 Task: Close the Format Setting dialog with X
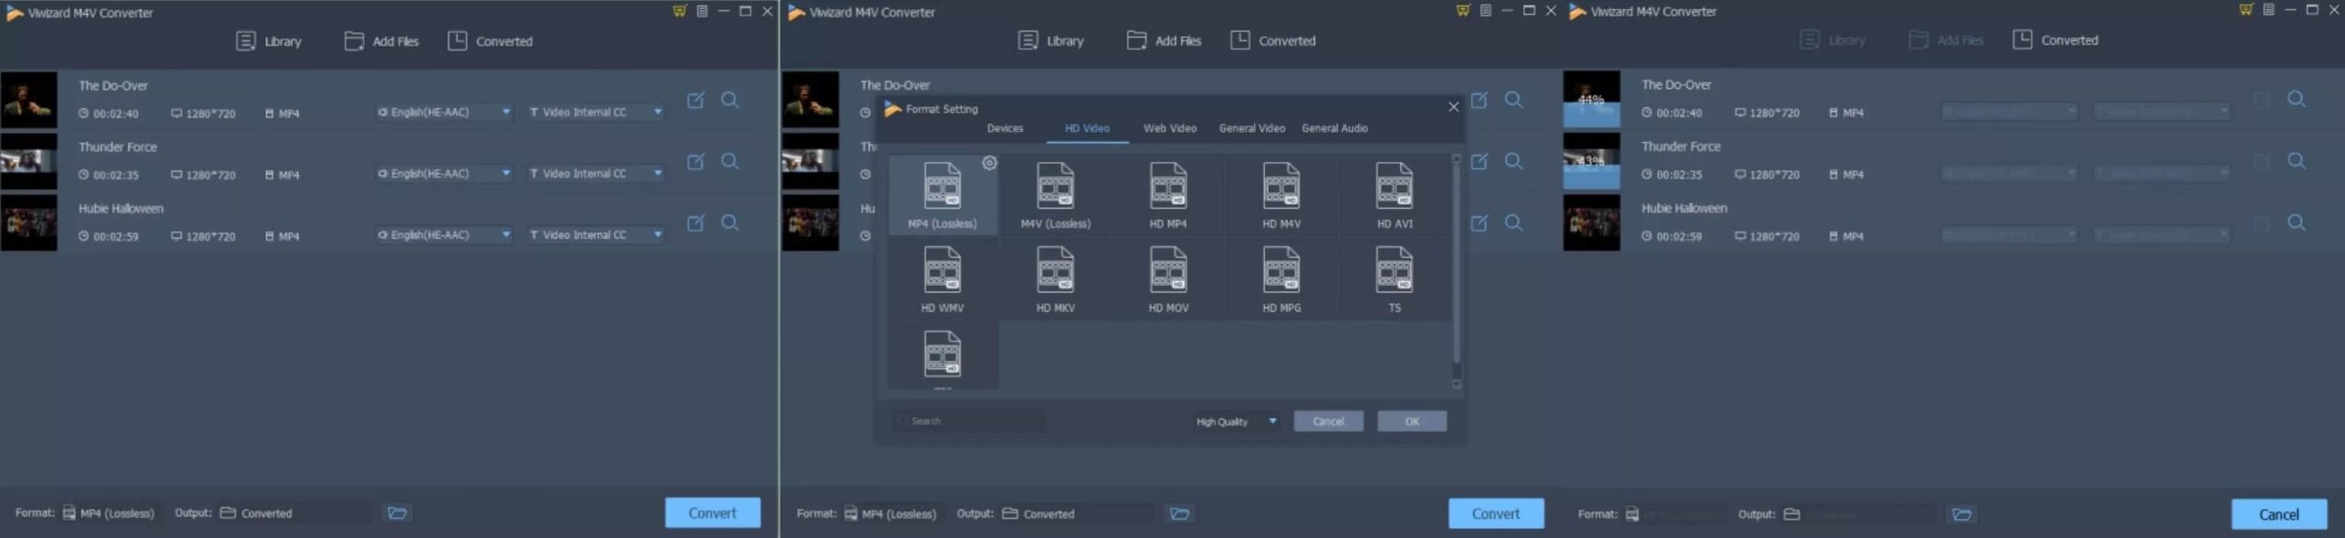pyautogui.click(x=1453, y=107)
